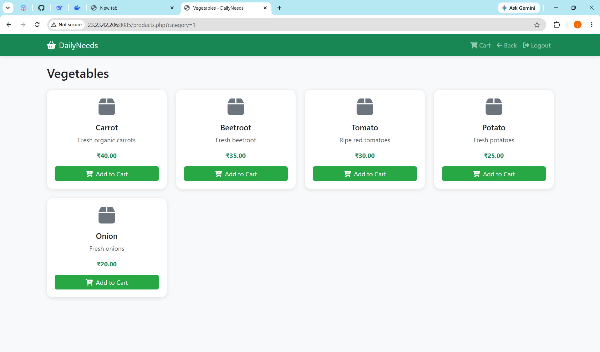This screenshot has width=600, height=352.
Task: Click 'Fresh beetroot' description text
Action: [x=236, y=140]
